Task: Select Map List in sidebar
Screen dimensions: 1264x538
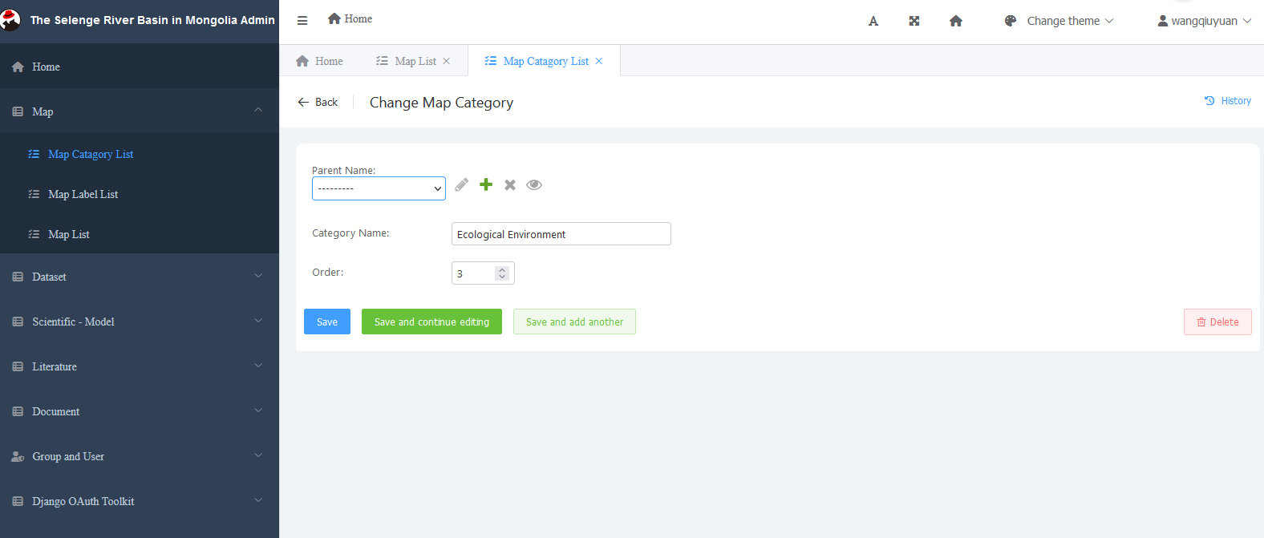Action: (140, 234)
